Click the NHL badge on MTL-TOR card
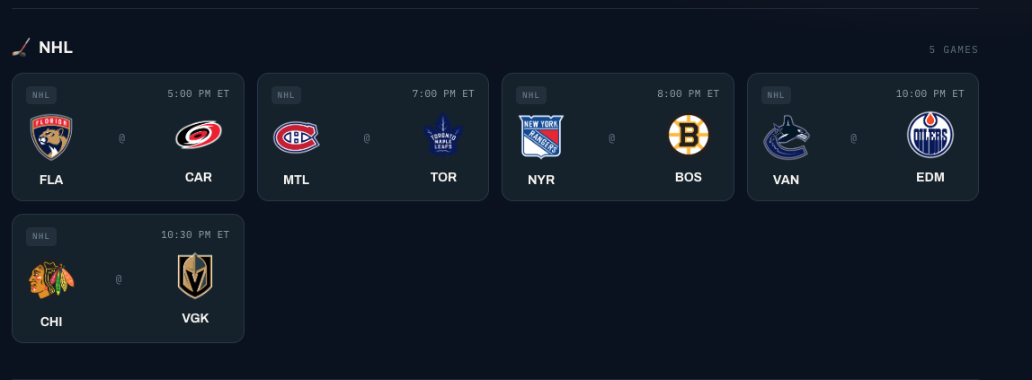 [x=286, y=95]
